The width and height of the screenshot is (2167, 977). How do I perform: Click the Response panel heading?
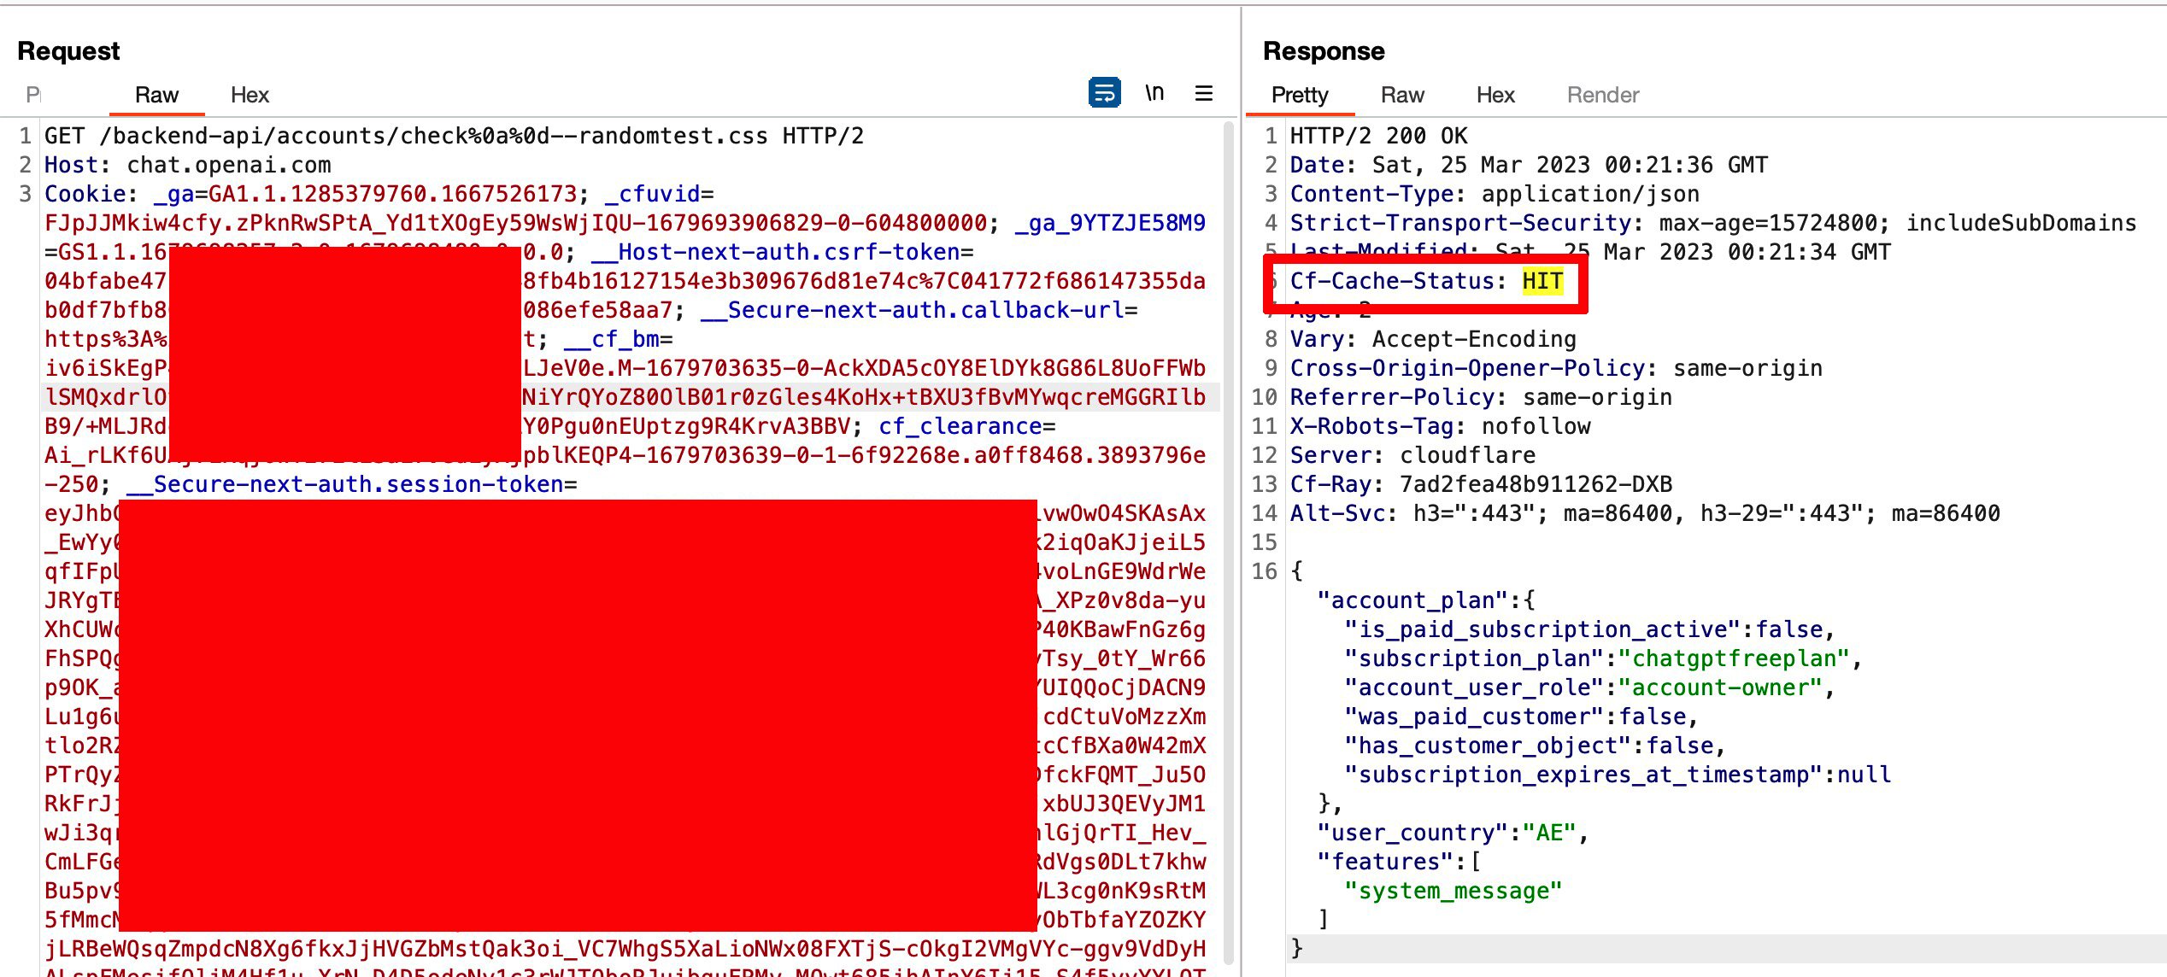[1324, 51]
